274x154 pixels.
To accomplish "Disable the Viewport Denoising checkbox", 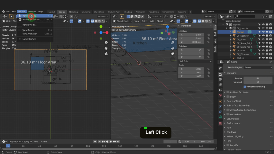I will click(245, 87).
